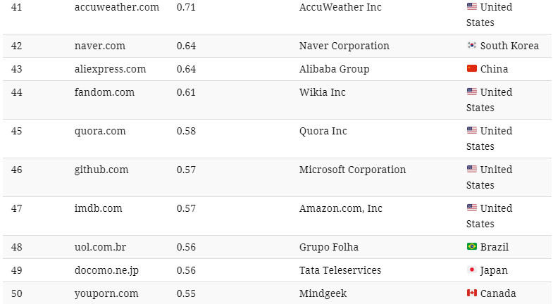This screenshot has width=553, height=304.
Task: Click the uol.com.br domain entry
Action: 100,247
